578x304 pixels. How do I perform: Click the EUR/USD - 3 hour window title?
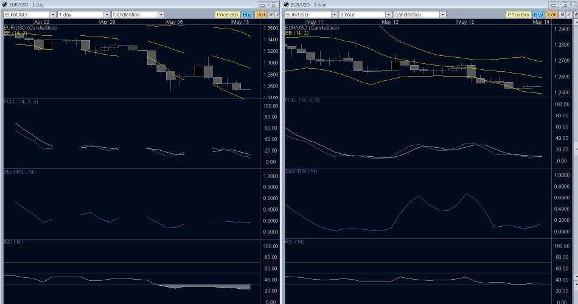coord(309,5)
